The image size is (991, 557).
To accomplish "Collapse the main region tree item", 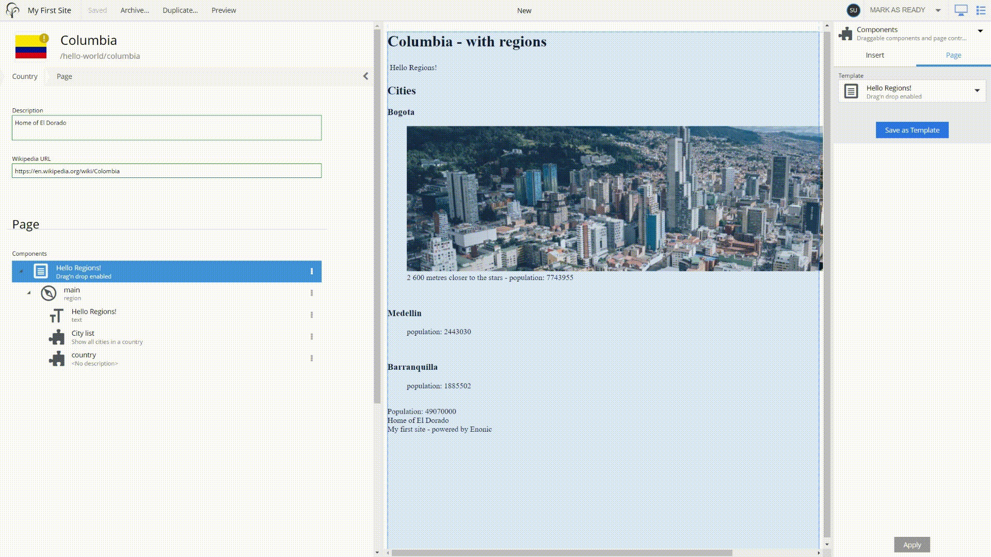I will click(x=29, y=293).
